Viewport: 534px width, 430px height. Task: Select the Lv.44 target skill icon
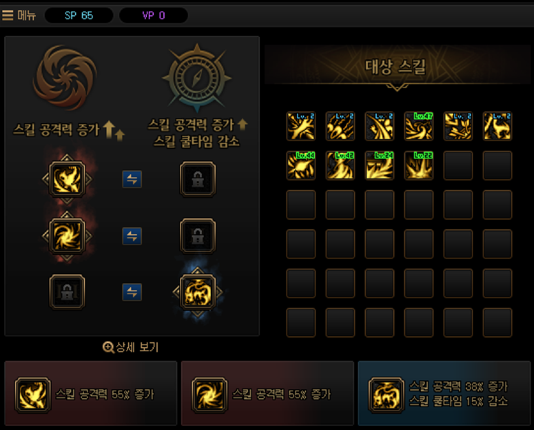click(301, 165)
